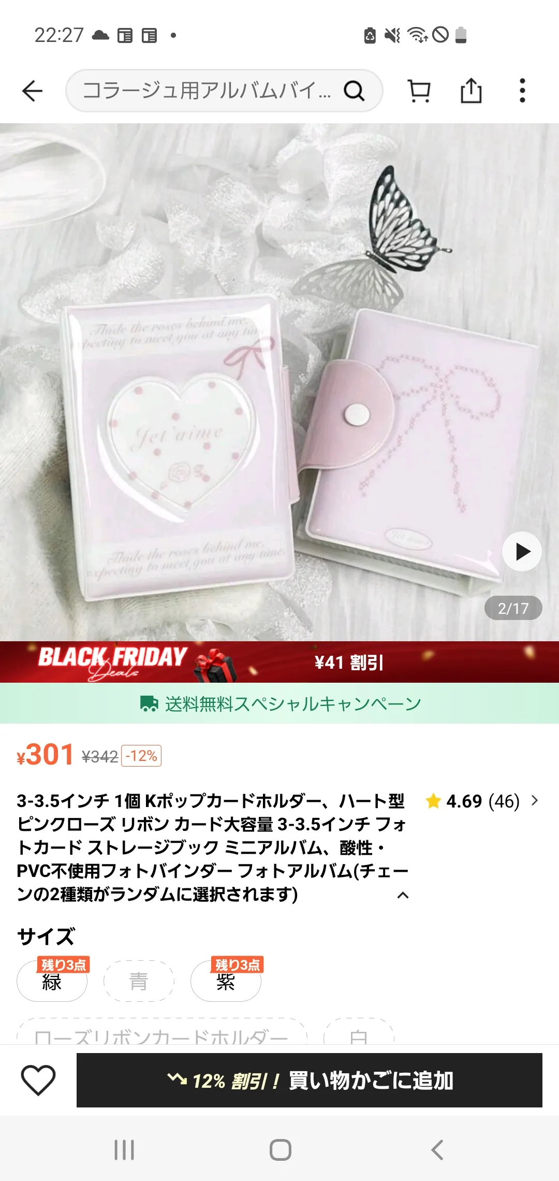The width and height of the screenshot is (559, 1181).
Task: Tap the Android home button
Action: 280,1150
